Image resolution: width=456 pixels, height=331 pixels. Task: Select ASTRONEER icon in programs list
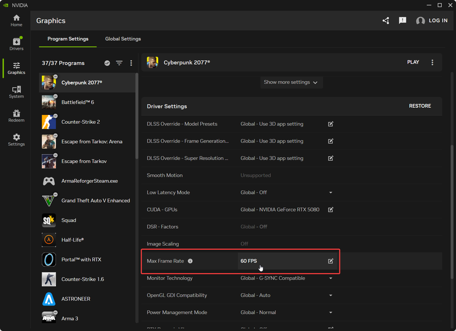pyautogui.click(x=49, y=299)
